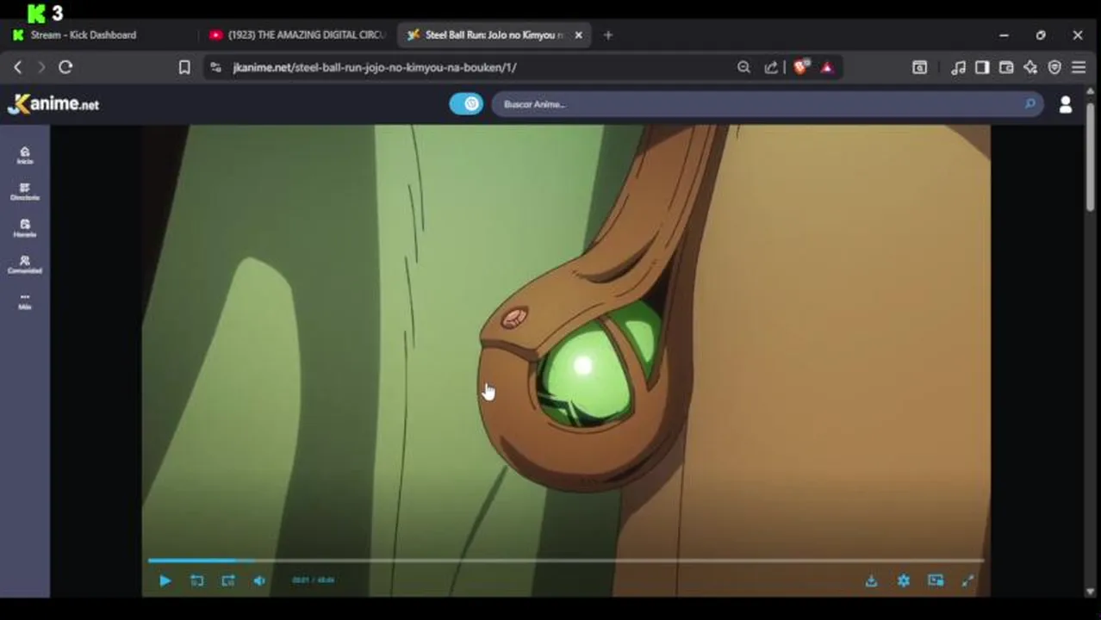Open Brave Shields lion icon
1101x620 pixels.
tap(801, 67)
